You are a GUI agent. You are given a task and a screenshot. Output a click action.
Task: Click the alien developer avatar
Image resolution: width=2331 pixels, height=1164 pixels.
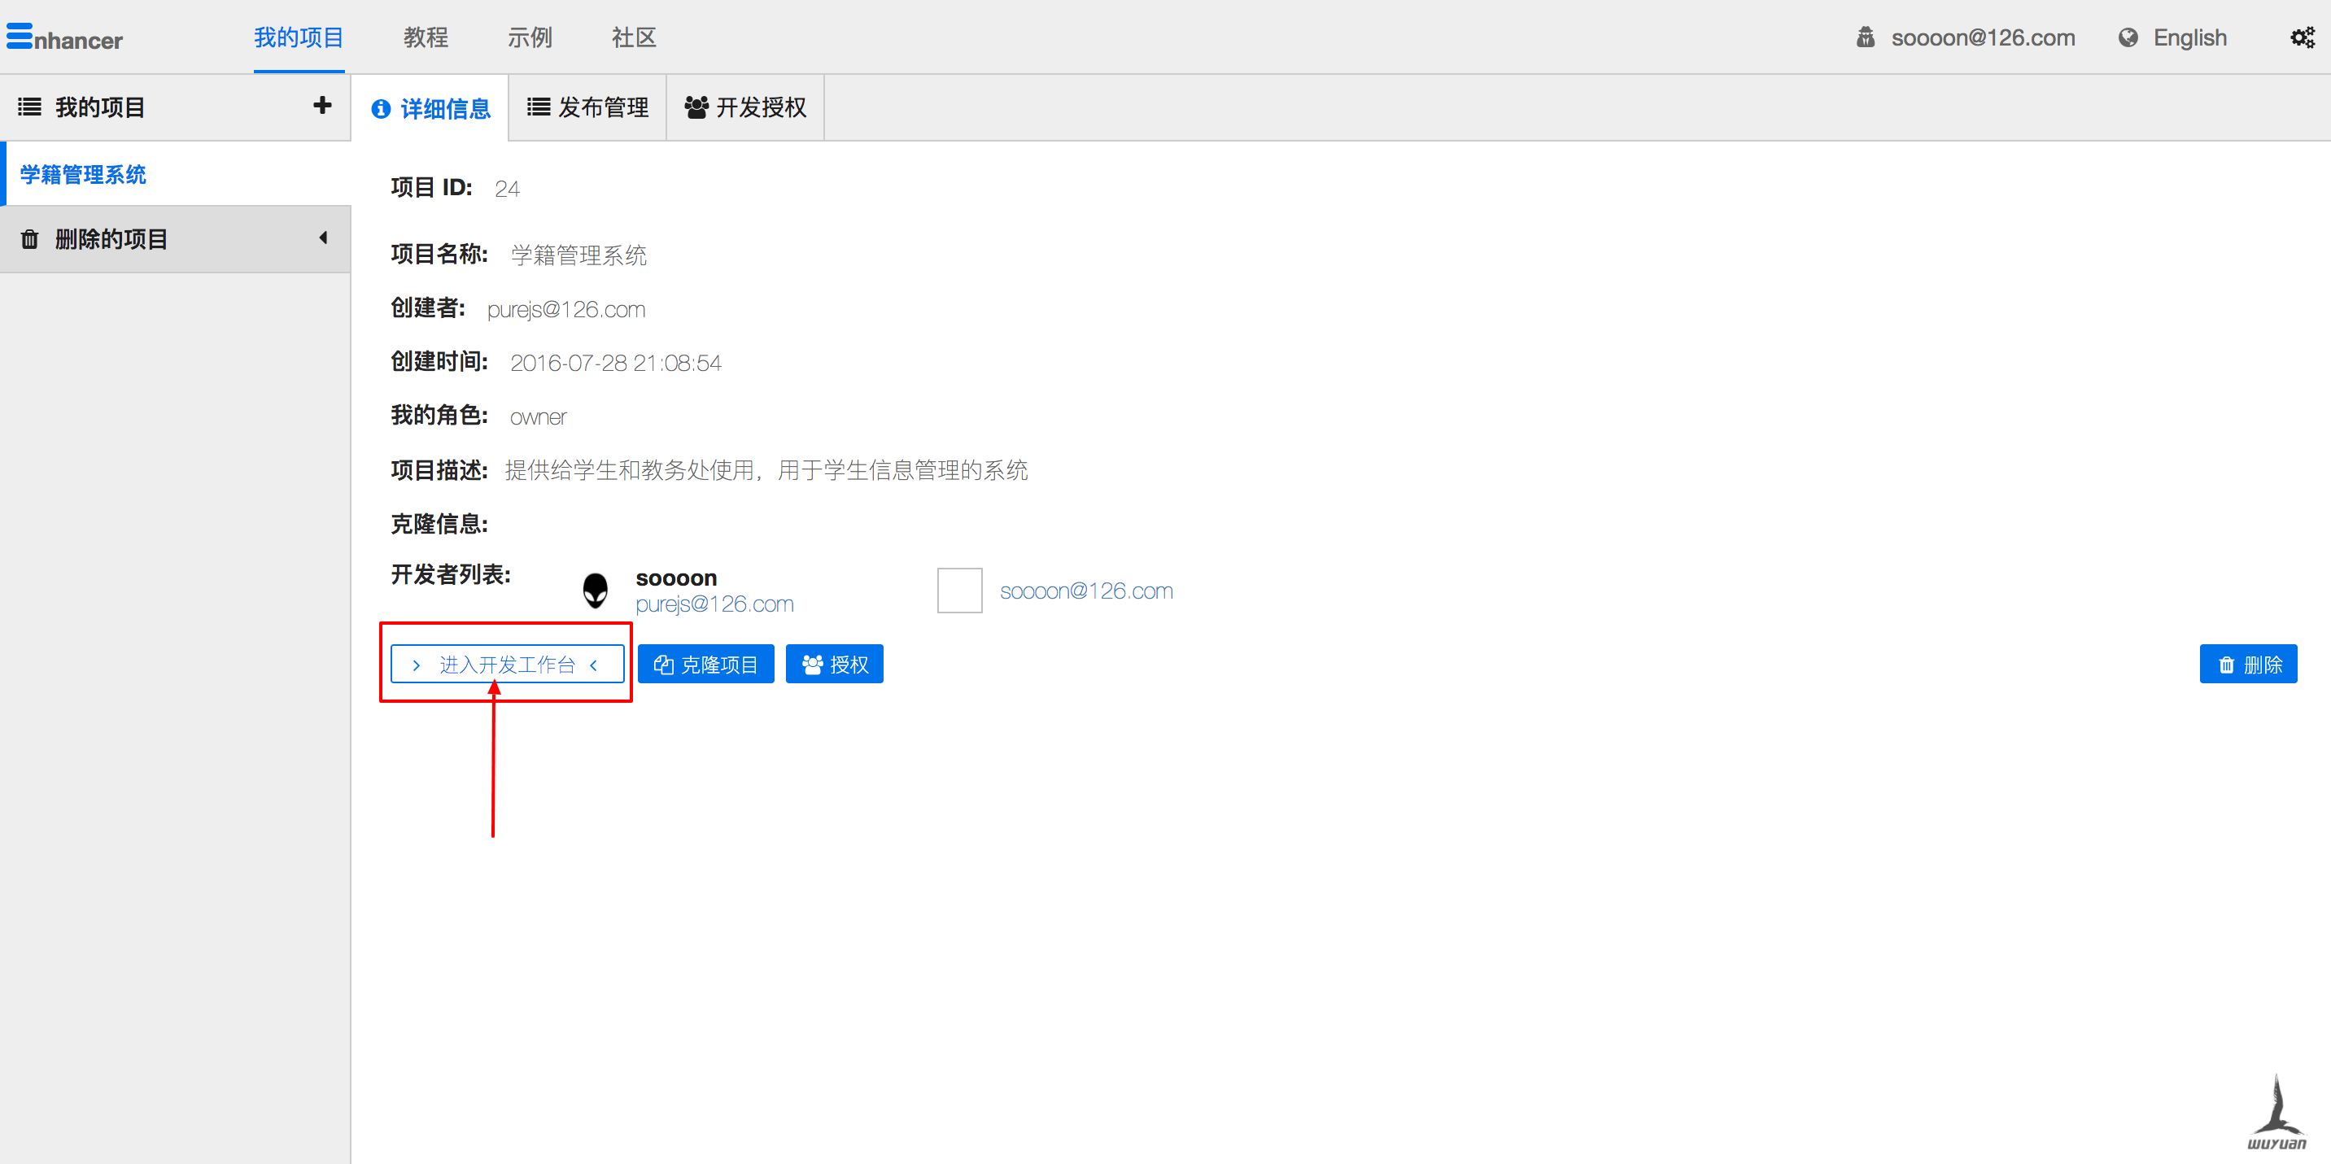click(596, 590)
